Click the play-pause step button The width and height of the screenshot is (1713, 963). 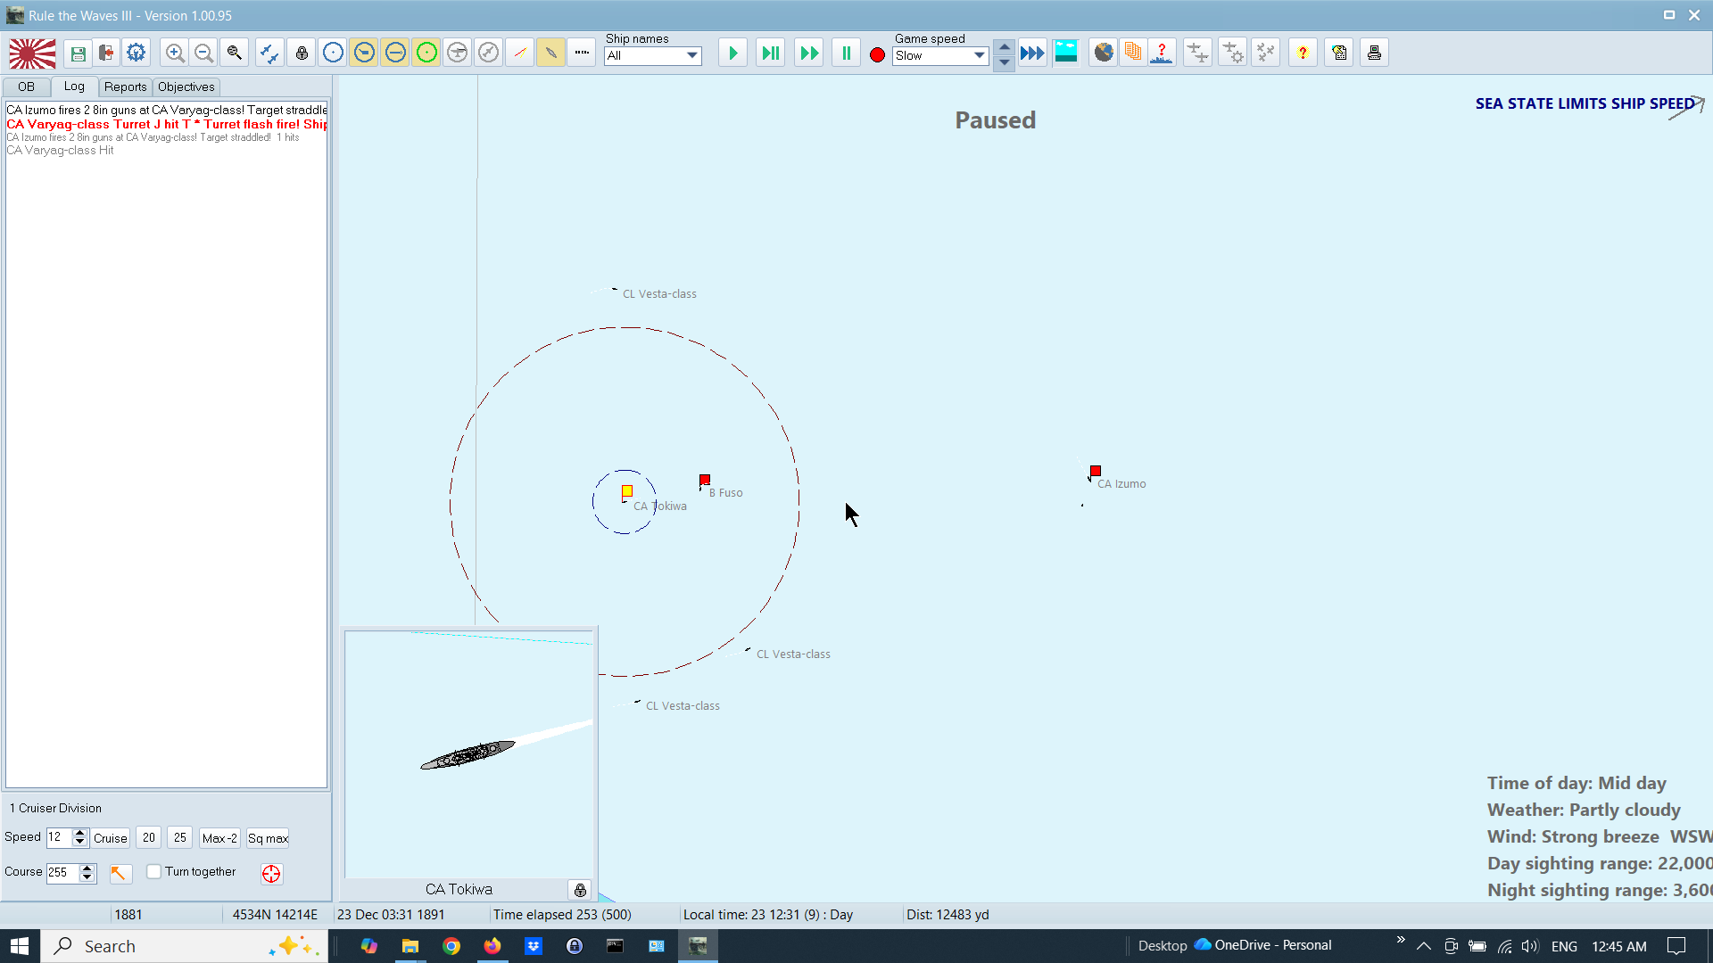[x=771, y=53]
